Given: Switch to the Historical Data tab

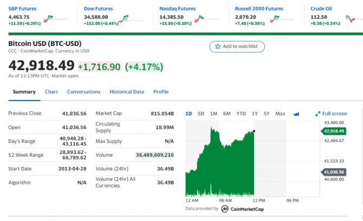Looking at the screenshot, I should pos(127,92).
